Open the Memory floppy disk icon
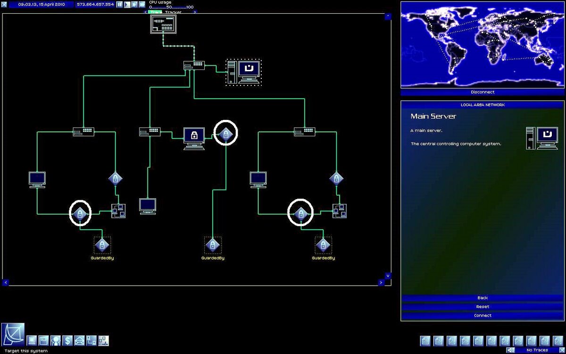The width and height of the screenshot is (566, 354). pos(44,340)
